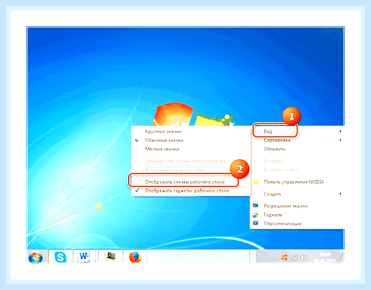Image resolution: width=371 pixels, height=290 pixels.
Task: Open the network signal tray icon
Action: point(294,257)
